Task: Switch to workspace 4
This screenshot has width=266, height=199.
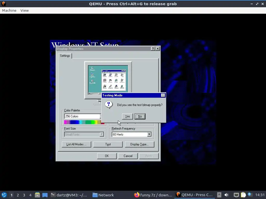Action: 30,195
